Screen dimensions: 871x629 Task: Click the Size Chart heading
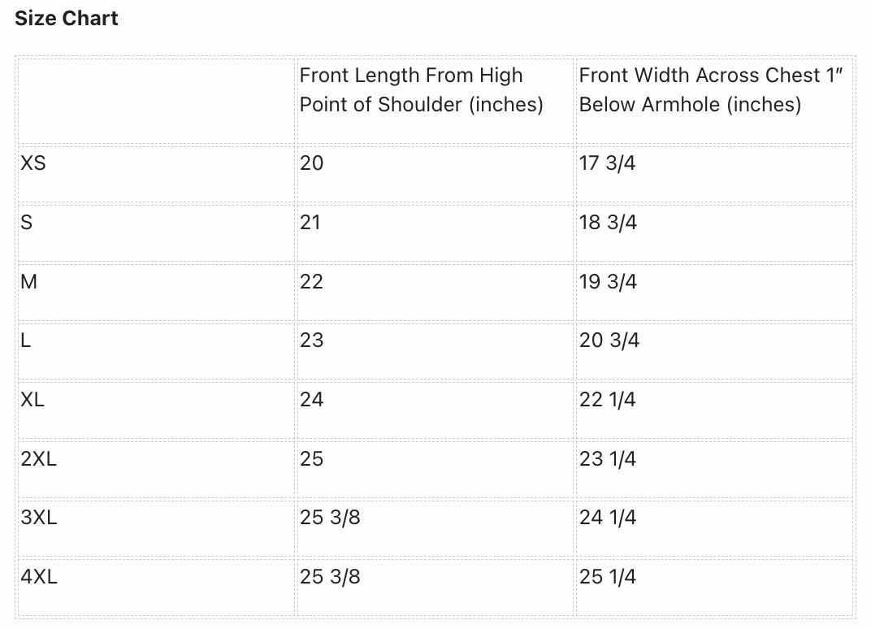[x=67, y=19]
